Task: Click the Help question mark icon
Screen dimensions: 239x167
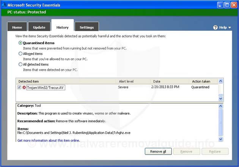Action: 215,28
